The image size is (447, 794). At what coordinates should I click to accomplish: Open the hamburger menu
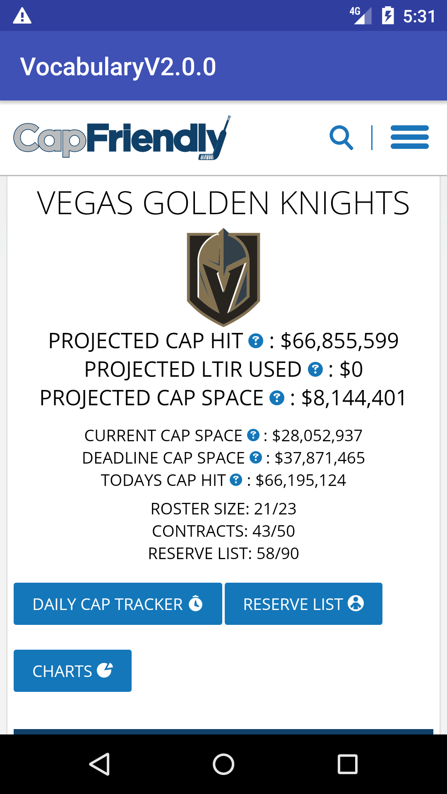[x=410, y=137]
